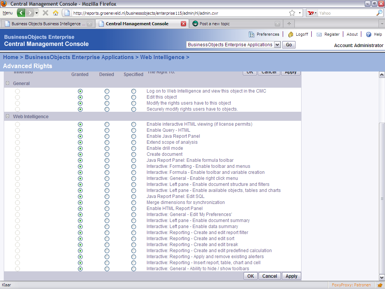Click the page scrollbar down arrow
Image resolution: width=385 pixels, height=289 pixels.
382,278
